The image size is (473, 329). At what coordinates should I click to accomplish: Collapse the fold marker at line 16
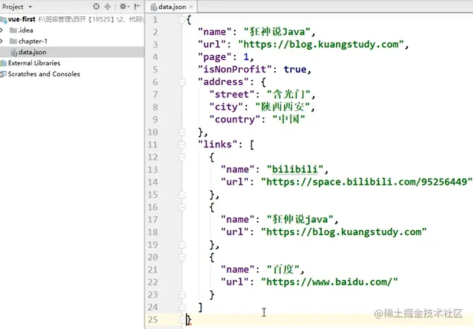tap(182, 207)
